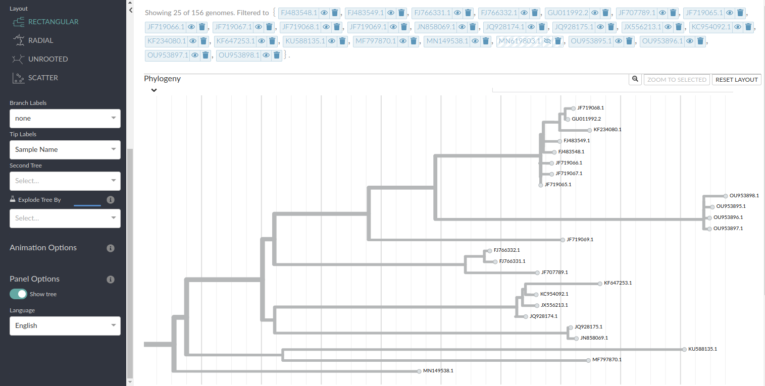Screen dimensions: 765x386
Task: Delete the JF719065.1 filter
Action: click(x=740, y=13)
